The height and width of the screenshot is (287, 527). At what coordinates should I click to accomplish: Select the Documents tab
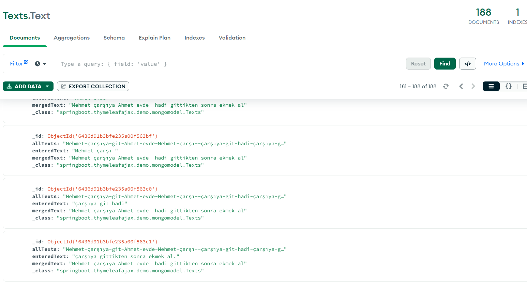pyautogui.click(x=25, y=38)
